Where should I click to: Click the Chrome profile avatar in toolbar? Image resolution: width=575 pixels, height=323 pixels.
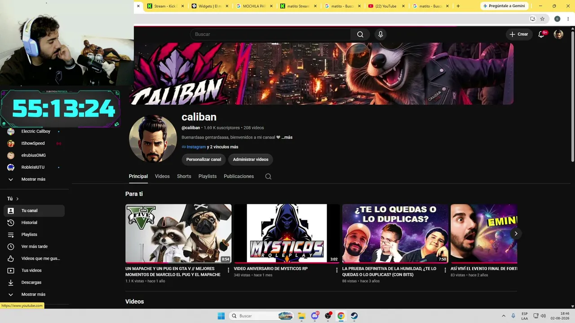click(557, 19)
